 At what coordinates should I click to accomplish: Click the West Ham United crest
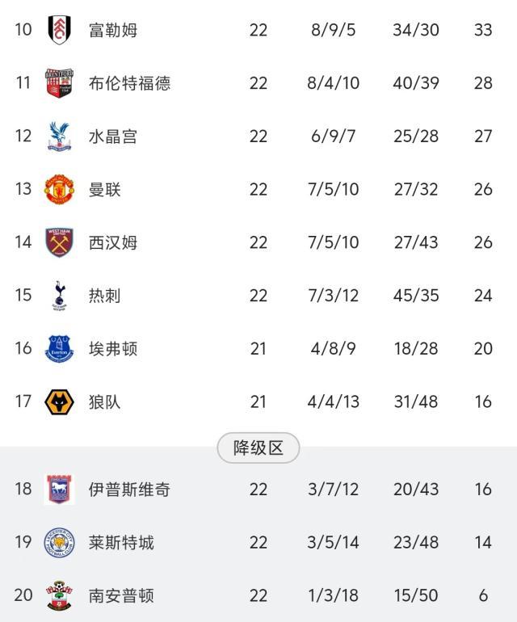(x=59, y=242)
